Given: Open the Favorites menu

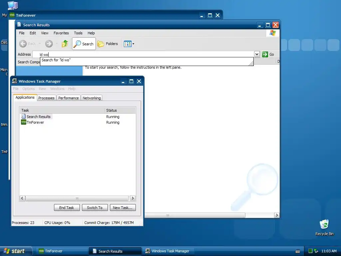Looking at the screenshot, I should click(61, 33).
